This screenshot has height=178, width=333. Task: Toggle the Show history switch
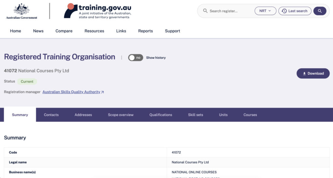click(136, 58)
